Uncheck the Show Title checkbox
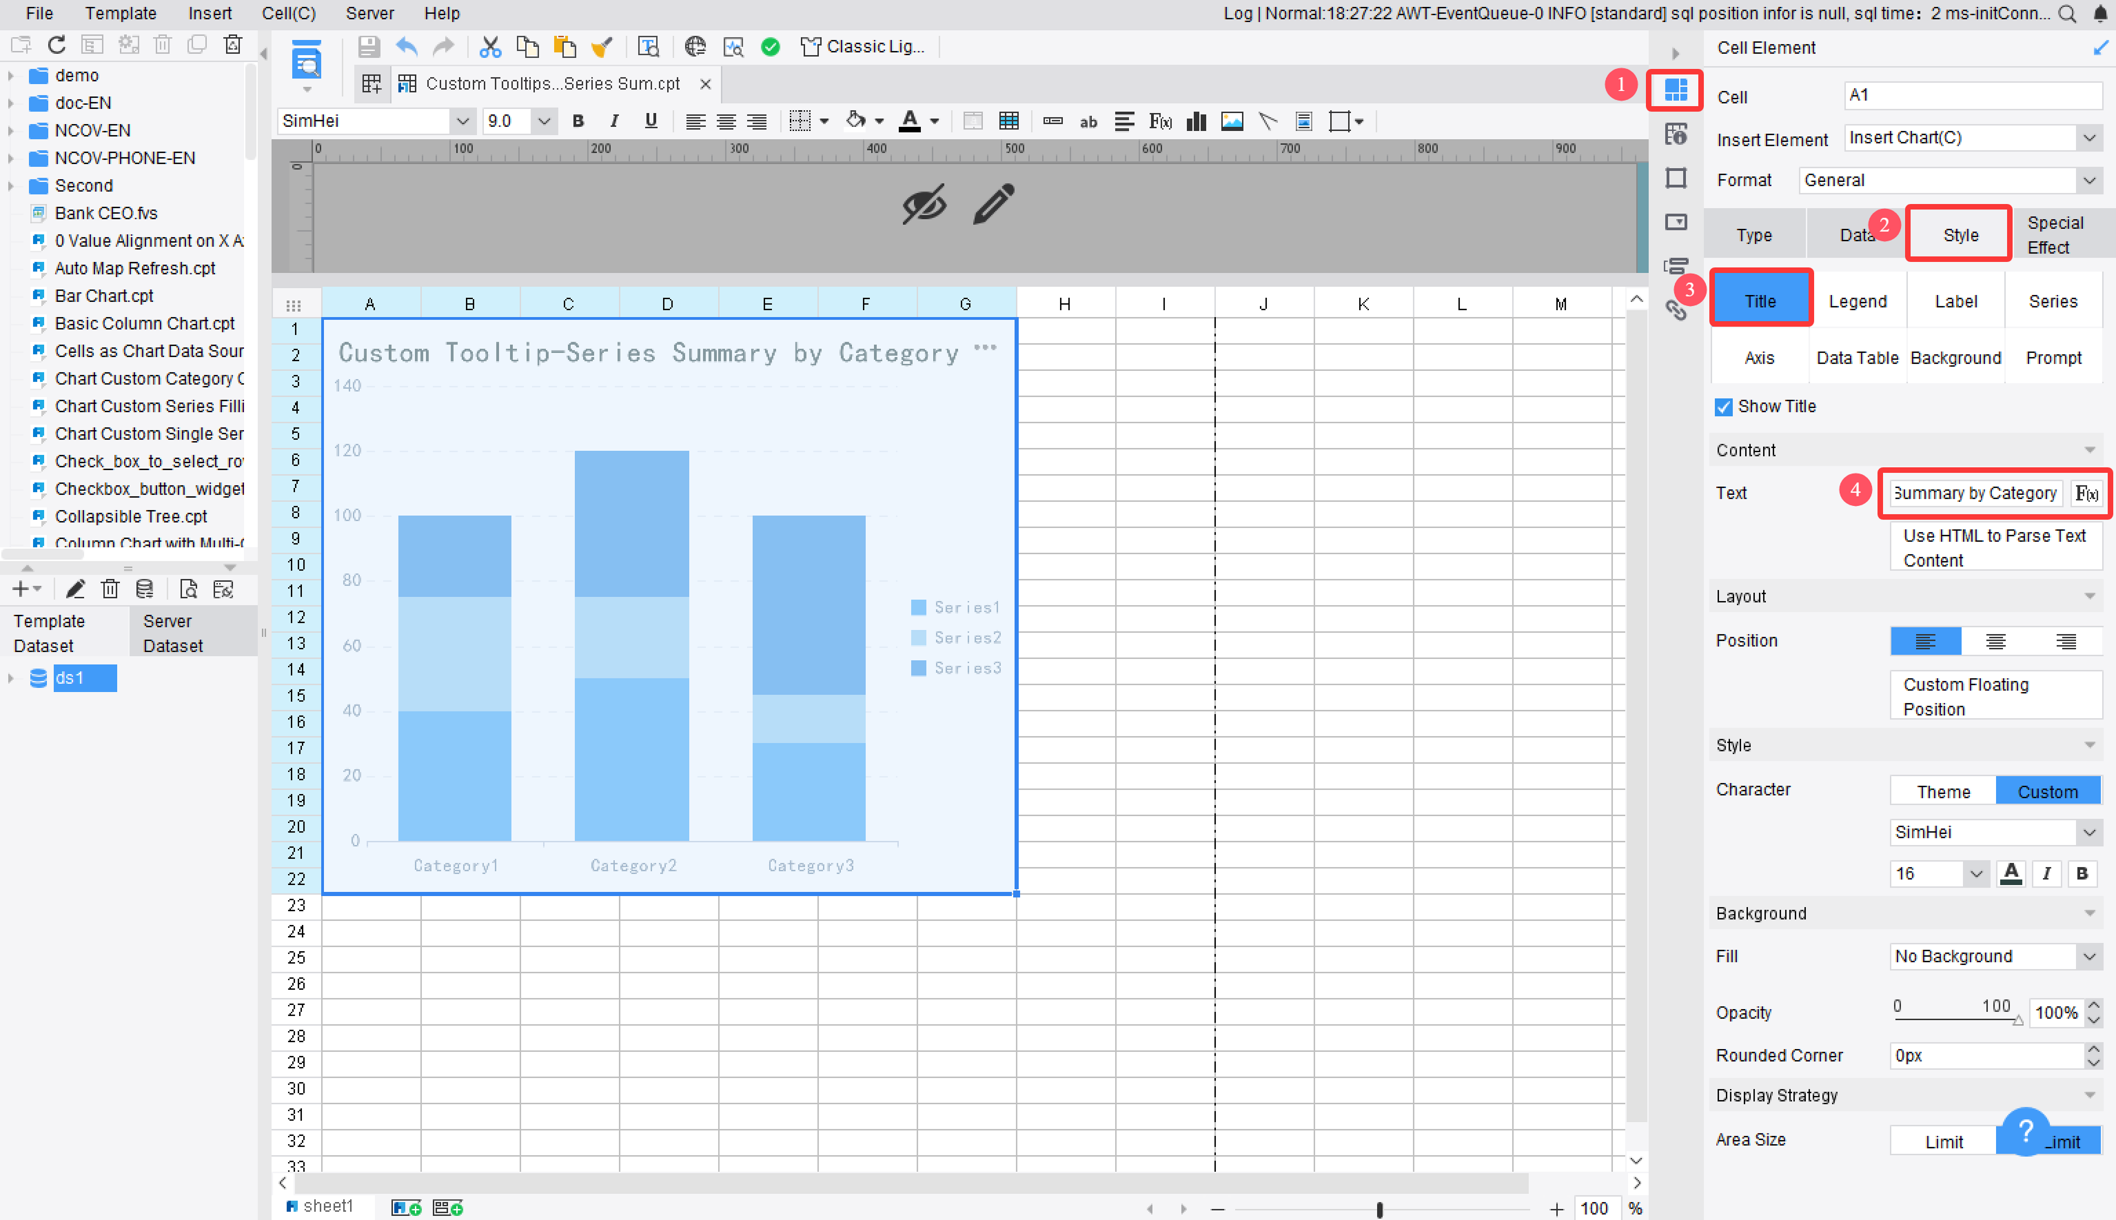 point(1723,407)
